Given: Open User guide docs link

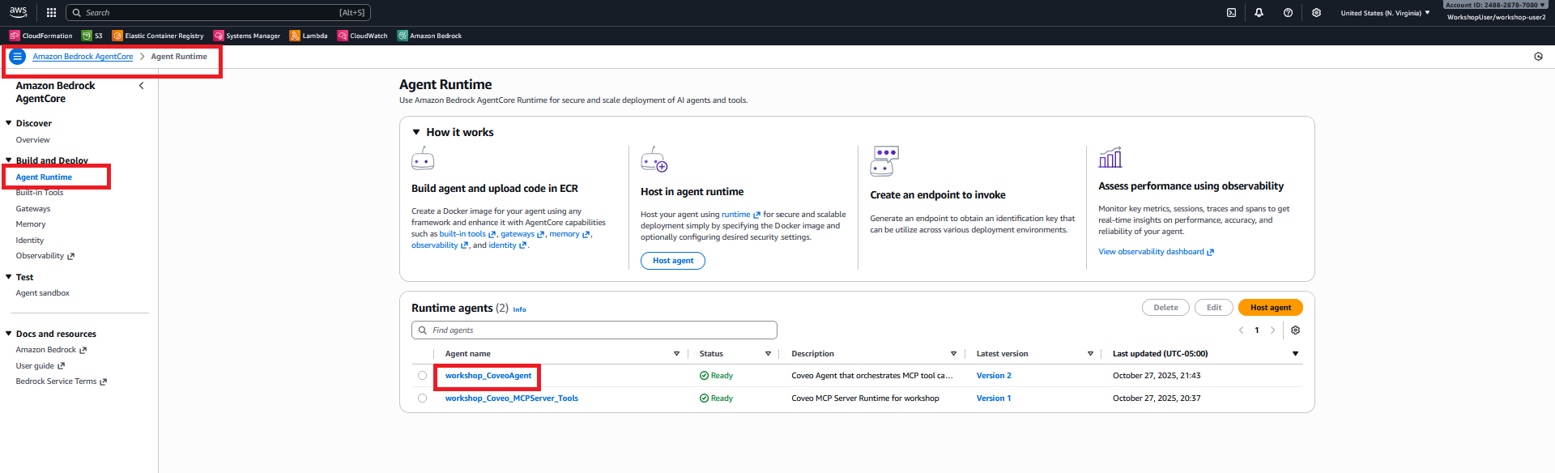Looking at the screenshot, I should 40,366.
